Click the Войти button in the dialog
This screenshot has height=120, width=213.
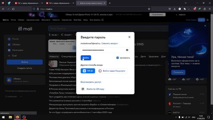coord(86,58)
